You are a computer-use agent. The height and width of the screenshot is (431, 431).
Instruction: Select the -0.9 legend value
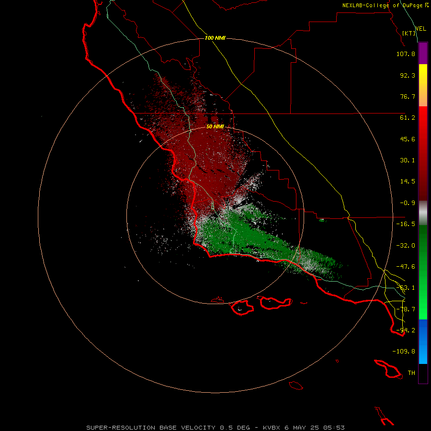[x=408, y=203]
